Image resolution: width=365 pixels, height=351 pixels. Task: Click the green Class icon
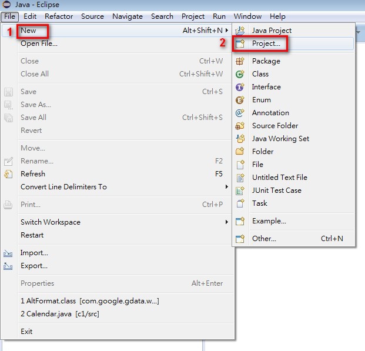[240, 74]
